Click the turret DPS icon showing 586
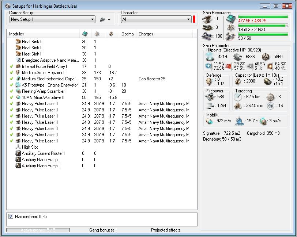Viewport: 297px width, 237px height. pyautogui.click(x=210, y=97)
